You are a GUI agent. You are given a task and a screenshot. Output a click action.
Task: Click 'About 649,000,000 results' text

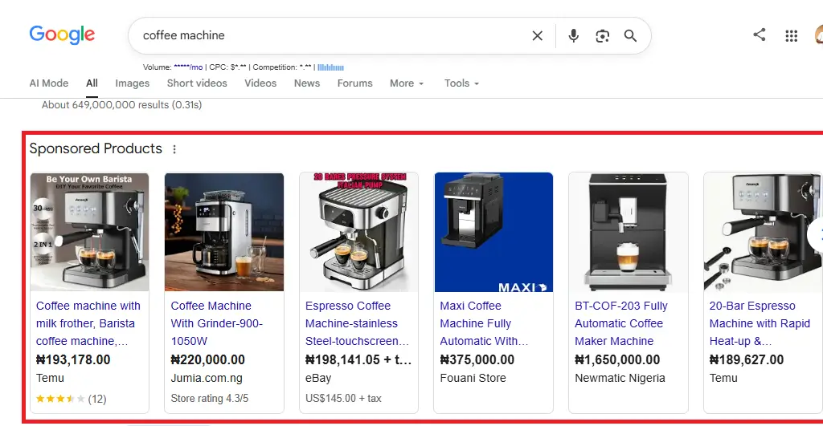122,105
